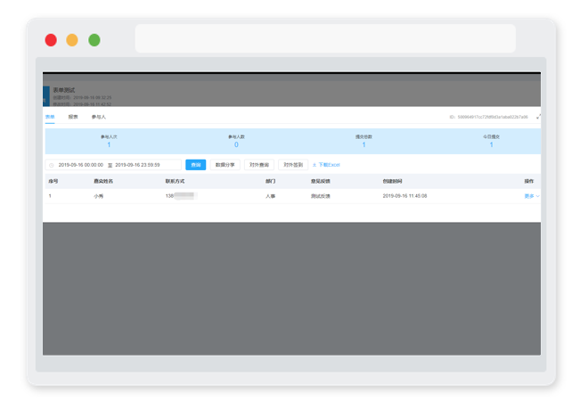Viewport: 588px width, 410px height.
Task: Click the clock icon in the date range field
Action: point(52,165)
